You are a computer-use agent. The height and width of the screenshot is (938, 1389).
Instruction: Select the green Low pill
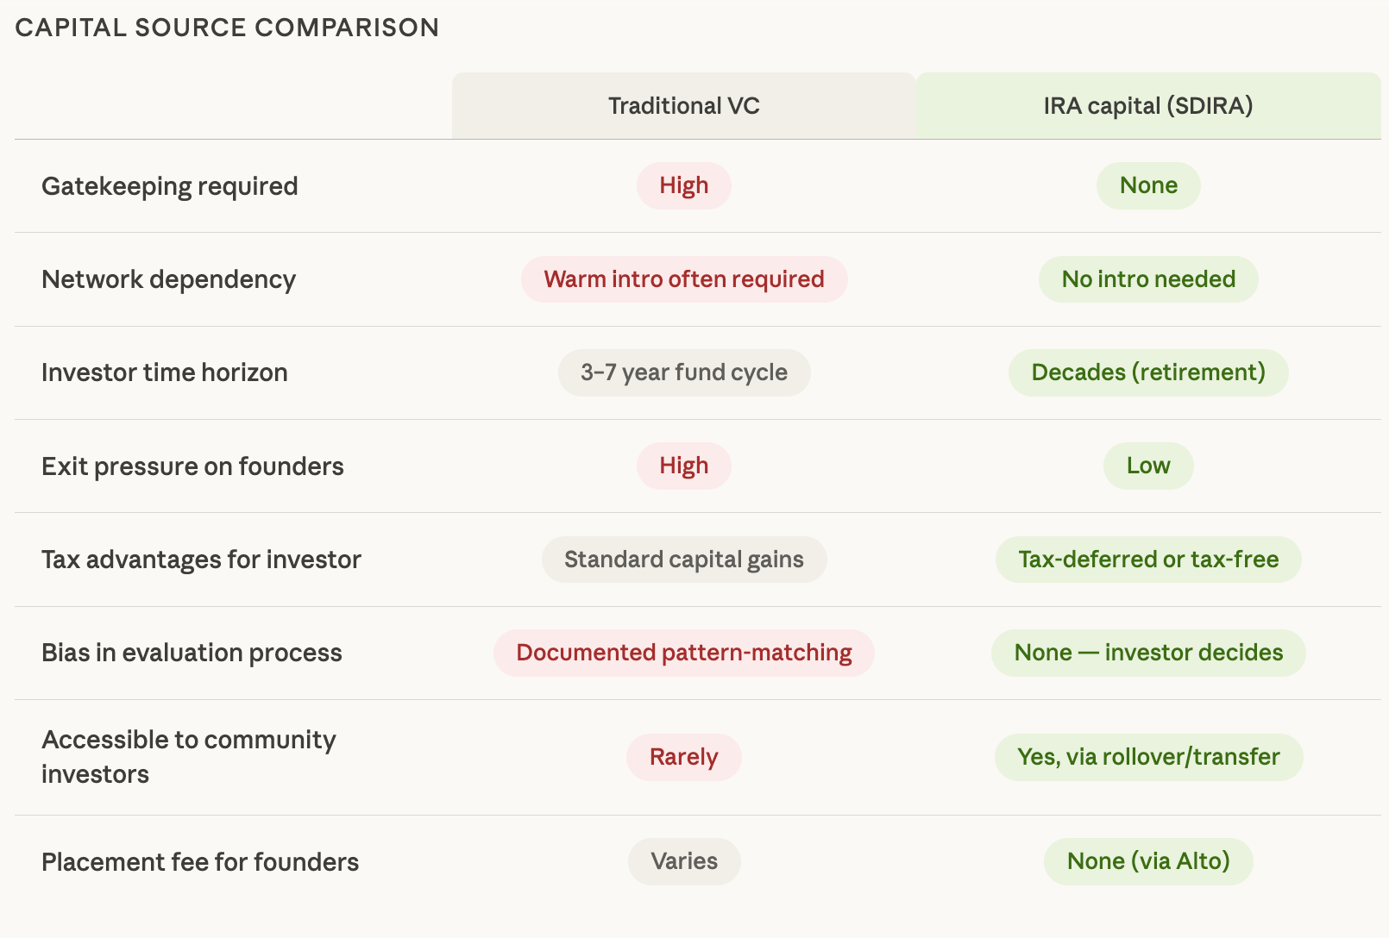(x=1147, y=466)
